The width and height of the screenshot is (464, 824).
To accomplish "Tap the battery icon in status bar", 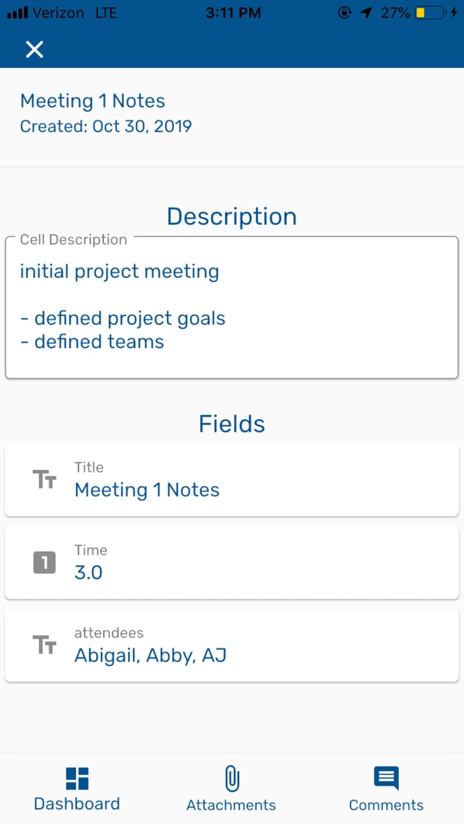I will click(430, 13).
